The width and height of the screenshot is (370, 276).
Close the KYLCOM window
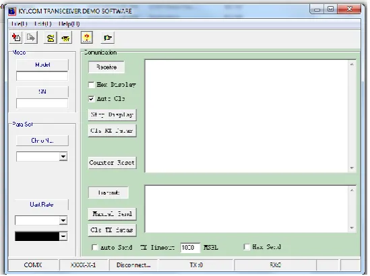coord(350,9)
